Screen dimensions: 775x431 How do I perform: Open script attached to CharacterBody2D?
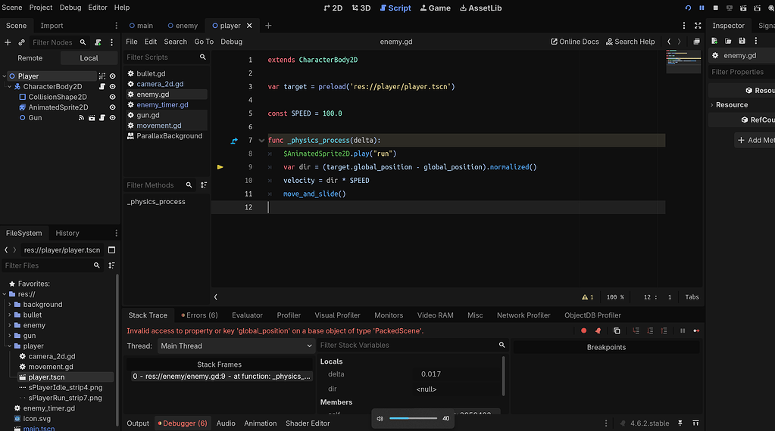coord(102,86)
